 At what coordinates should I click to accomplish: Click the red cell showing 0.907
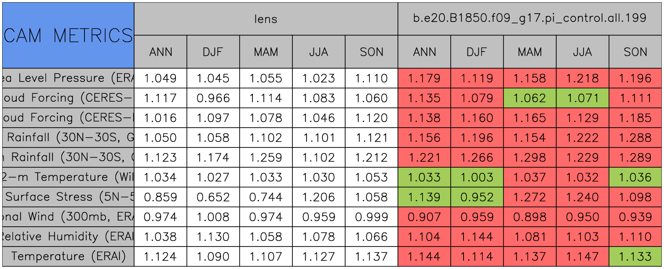point(424,217)
